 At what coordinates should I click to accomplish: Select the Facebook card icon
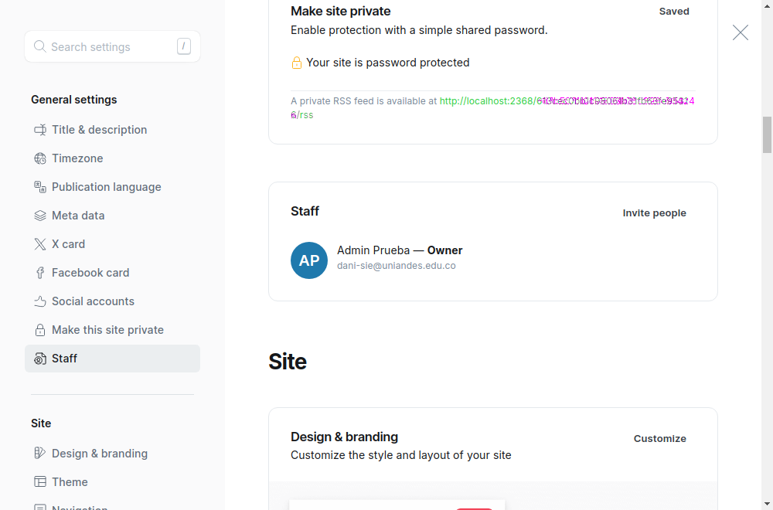point(40,273)
